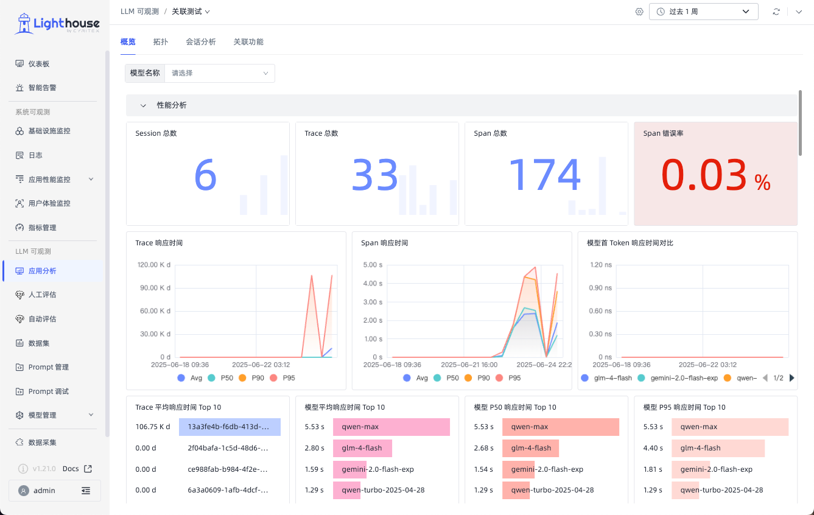
Task: Open the 仪表板 dashboard icon in sidebar
Action: pos(19,64)
